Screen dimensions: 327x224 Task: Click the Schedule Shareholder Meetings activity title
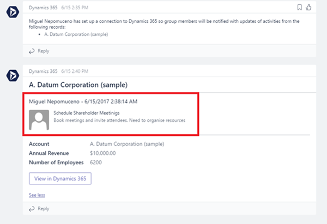point(90,112)
